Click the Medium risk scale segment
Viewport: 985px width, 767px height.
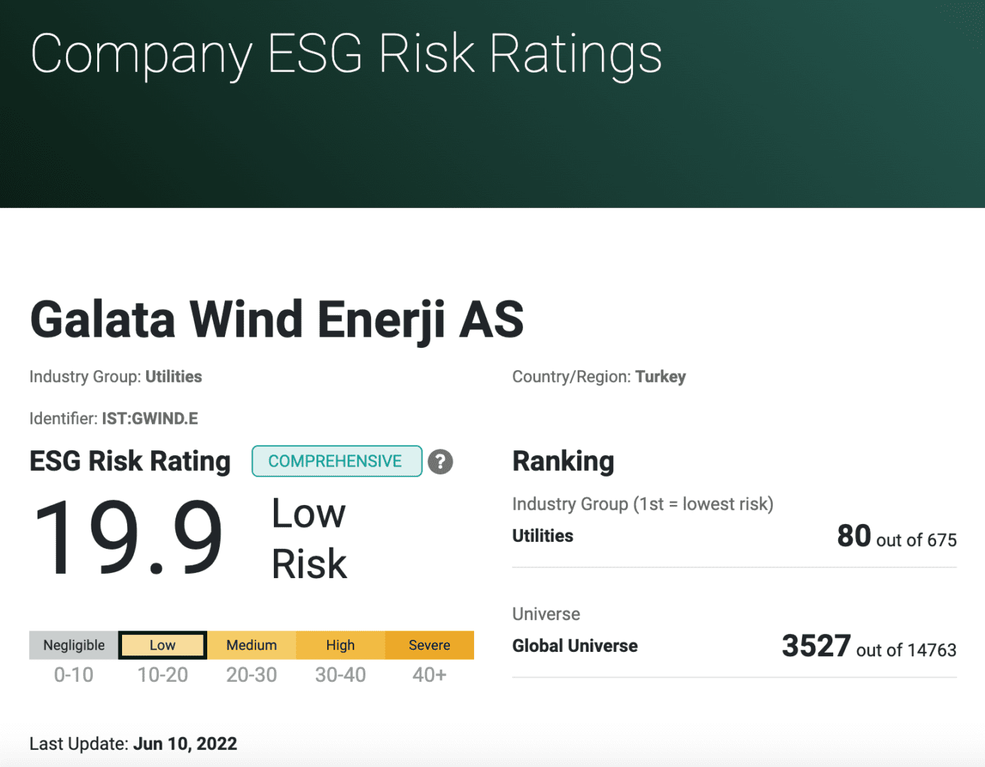(x=251, y=645)
